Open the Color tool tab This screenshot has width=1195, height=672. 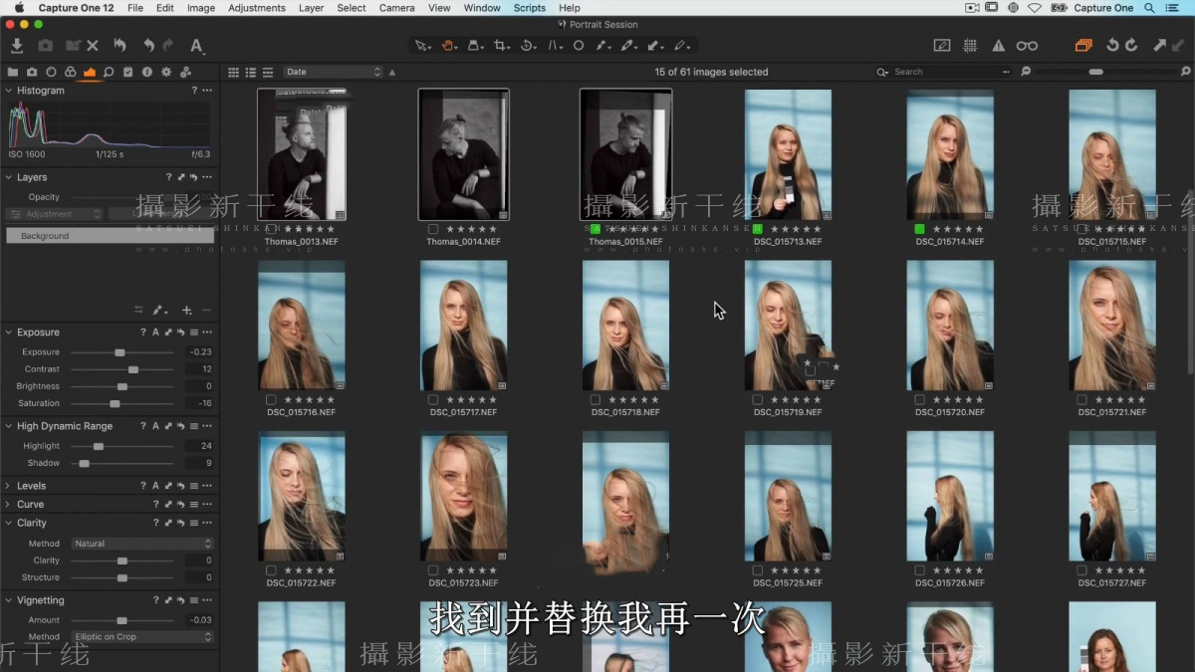click(x=70, y=72)
